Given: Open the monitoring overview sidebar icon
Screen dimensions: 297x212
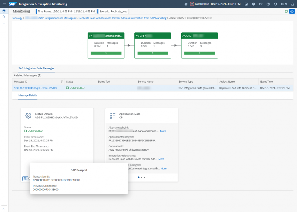Looking at the screenshot, I should point(4,11).
